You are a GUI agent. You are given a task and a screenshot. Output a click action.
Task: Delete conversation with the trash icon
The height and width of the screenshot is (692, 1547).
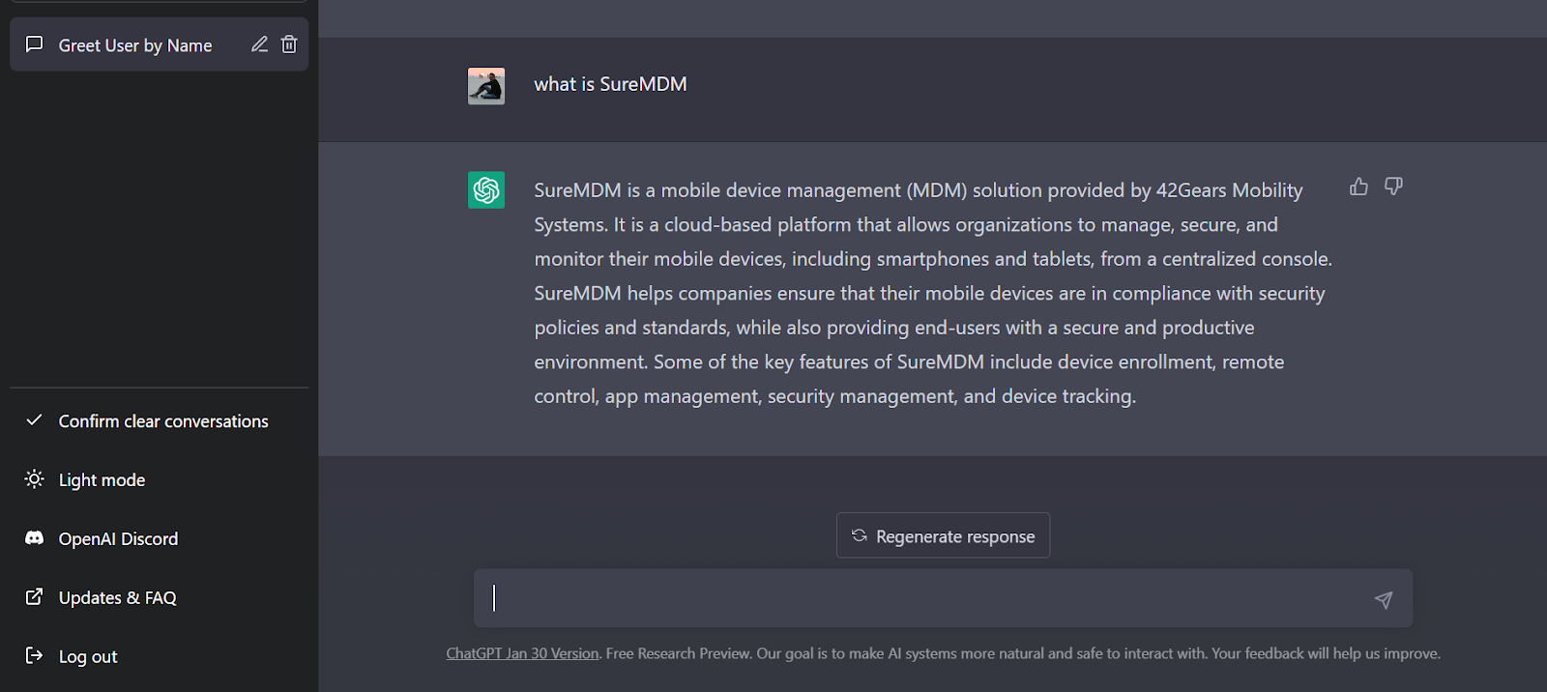(289, 44)
